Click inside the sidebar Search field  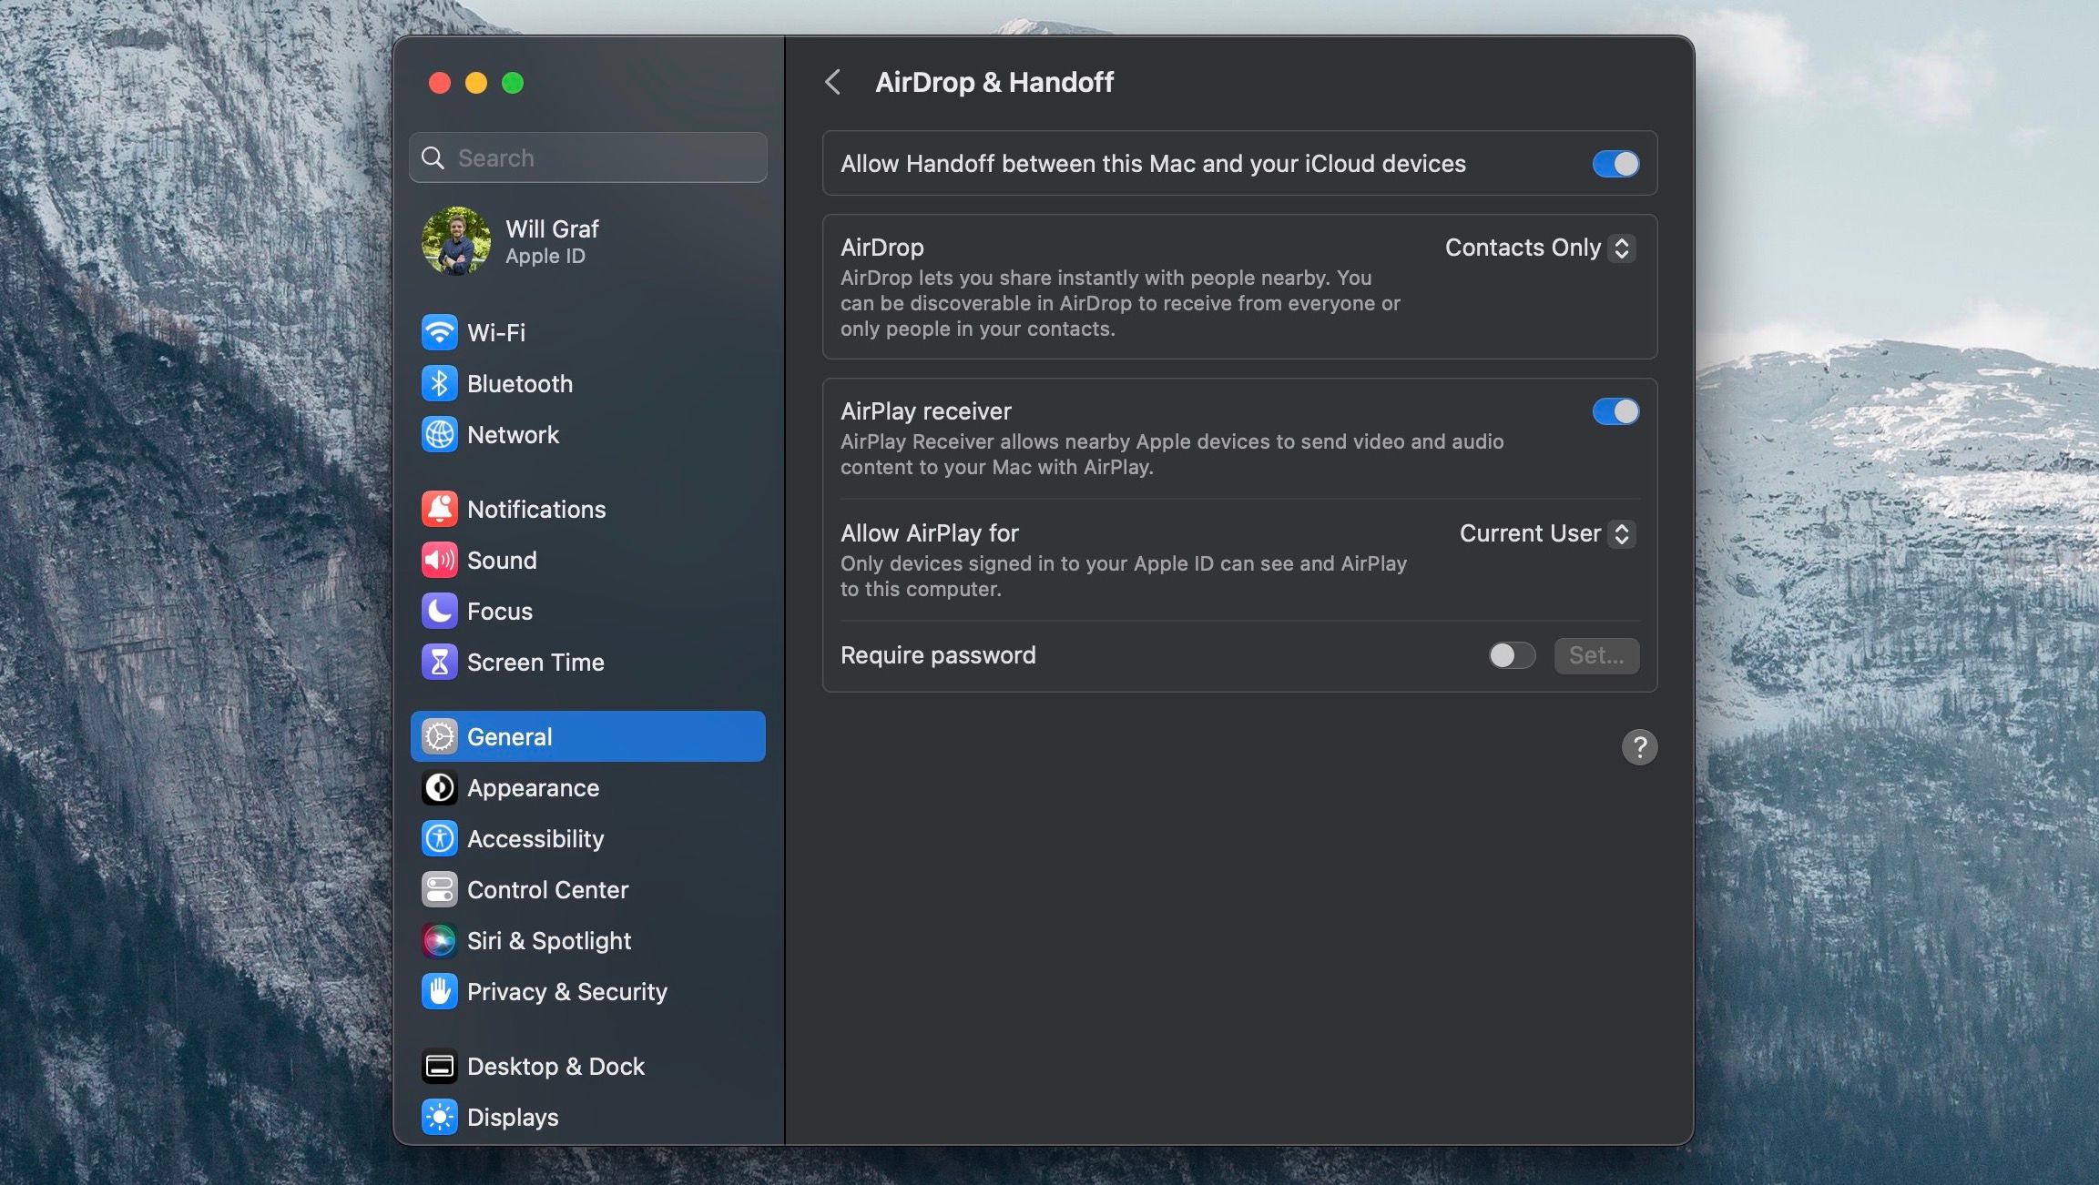click(587, 157)
